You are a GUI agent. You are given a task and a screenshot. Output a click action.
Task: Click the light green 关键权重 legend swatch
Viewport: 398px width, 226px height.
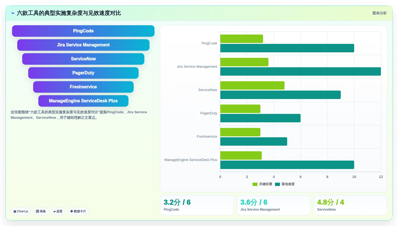click(x=255, y=184)
